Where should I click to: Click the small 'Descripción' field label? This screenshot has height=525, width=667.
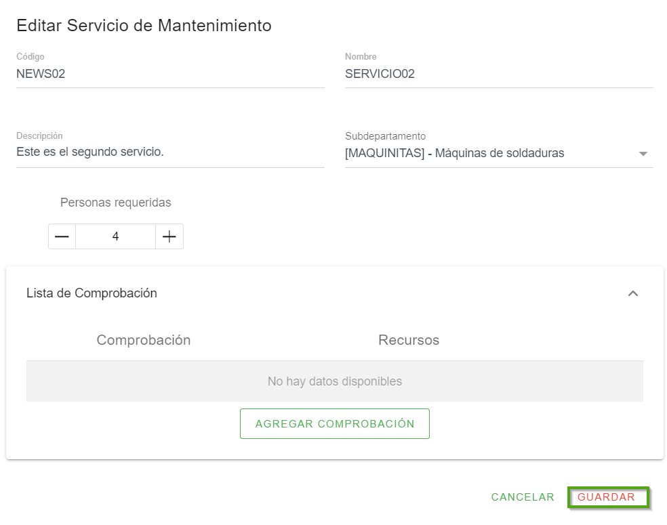[x=39, y=136]
